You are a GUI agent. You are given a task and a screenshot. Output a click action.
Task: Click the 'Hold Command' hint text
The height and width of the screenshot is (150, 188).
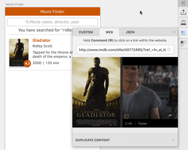coord(125,40)
